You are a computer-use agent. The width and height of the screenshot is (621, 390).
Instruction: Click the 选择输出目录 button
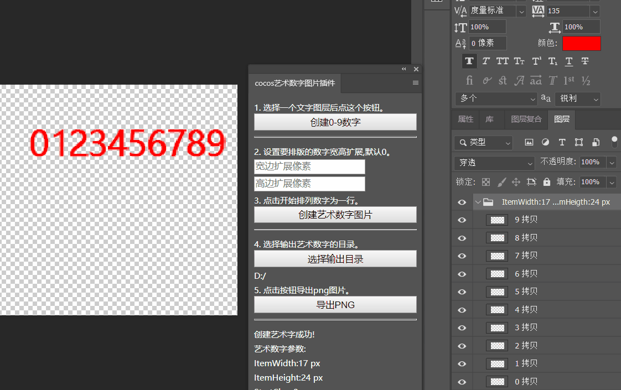tap(335, 259)
